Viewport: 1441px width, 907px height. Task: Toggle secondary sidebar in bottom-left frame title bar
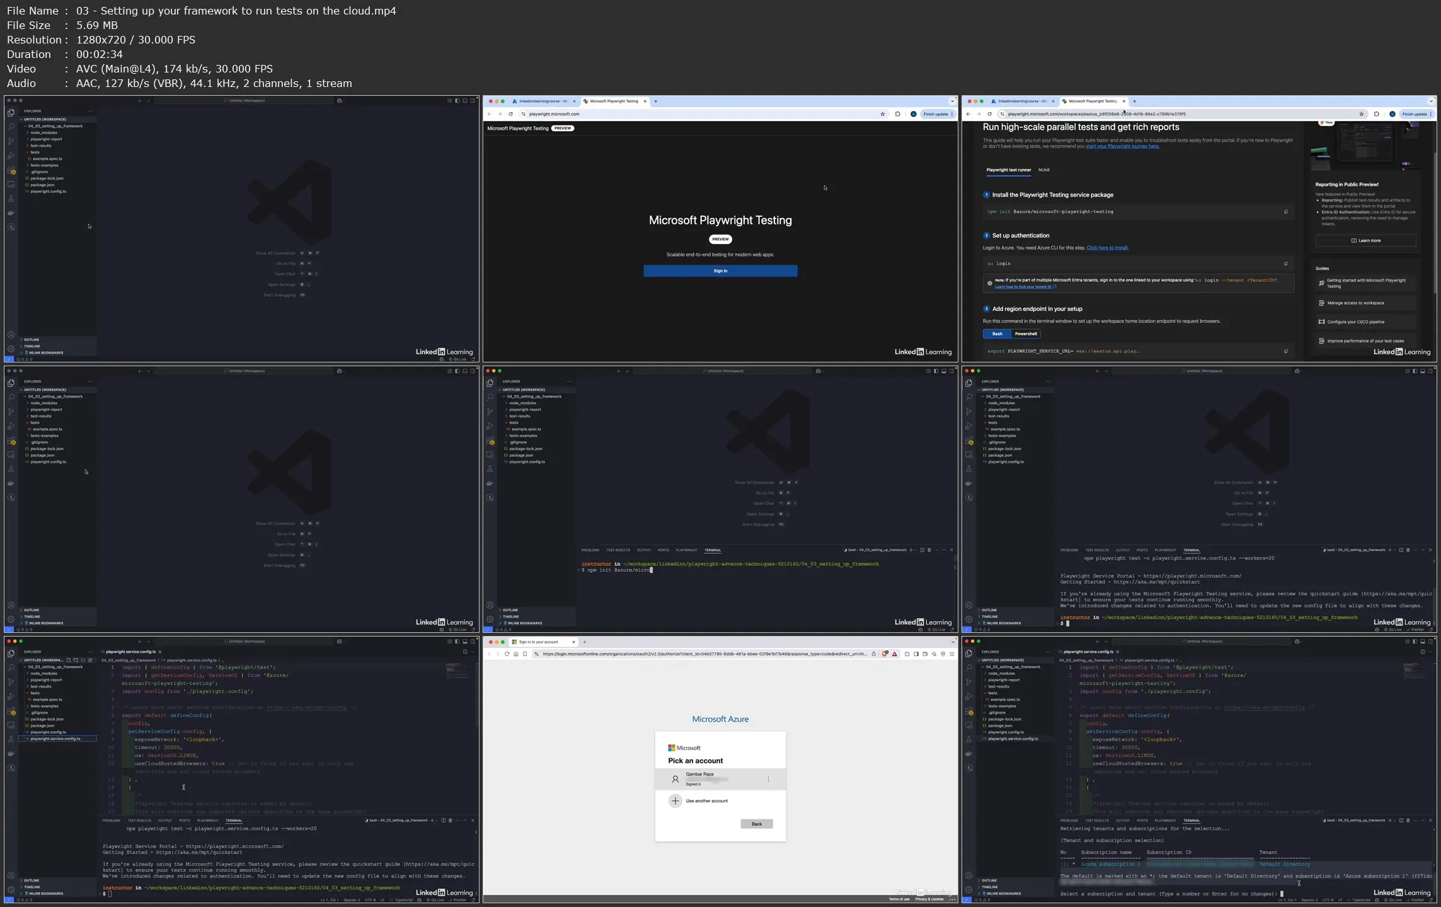tap(473, 642)
